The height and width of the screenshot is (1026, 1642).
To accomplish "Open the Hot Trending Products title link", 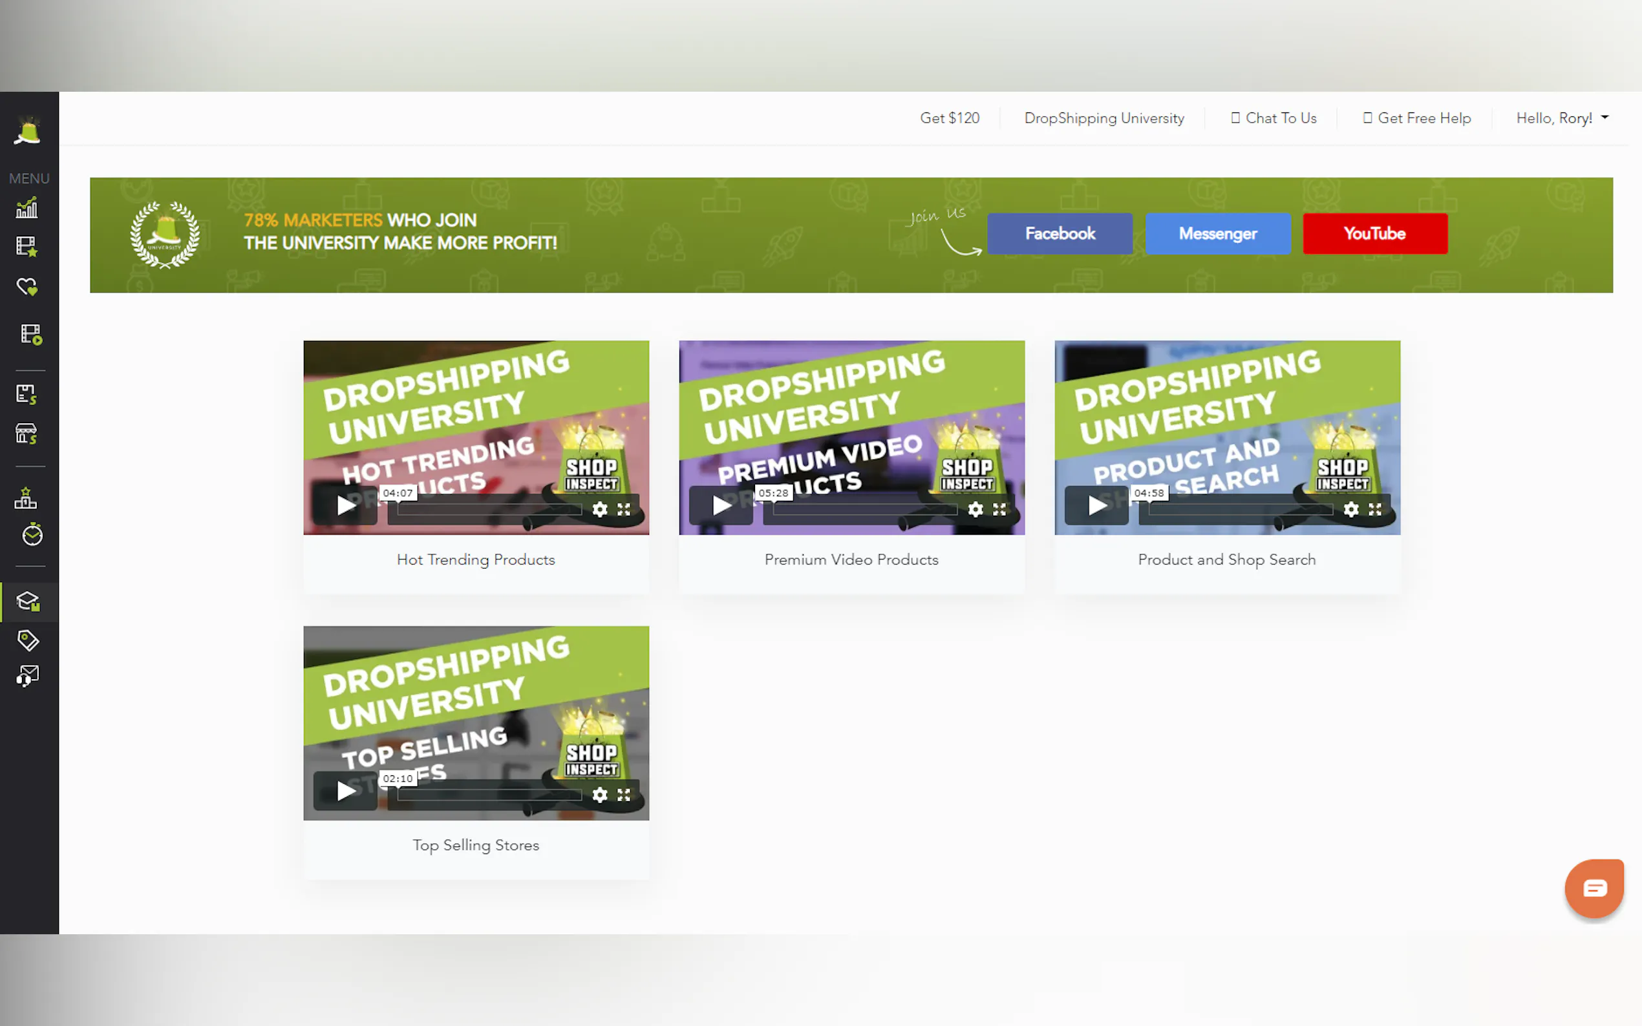I will [476, 560].
